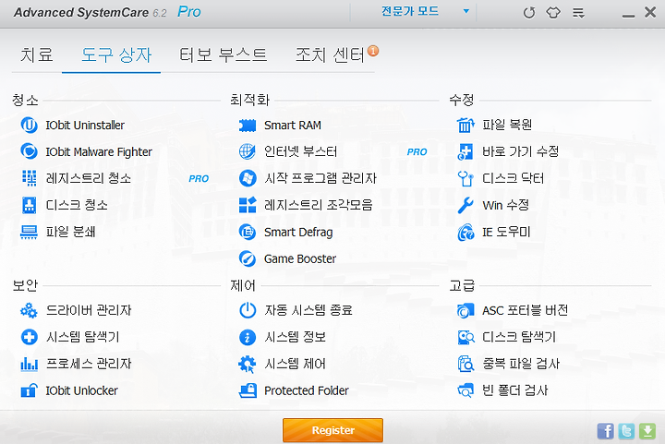Click the Game Booster label

300,258
